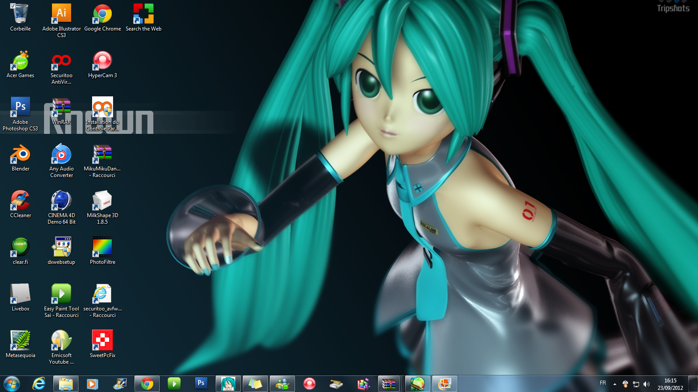
Task: Select the dxwebsetup installer icon
Action: pyautogui.click(x=62, y=251)
